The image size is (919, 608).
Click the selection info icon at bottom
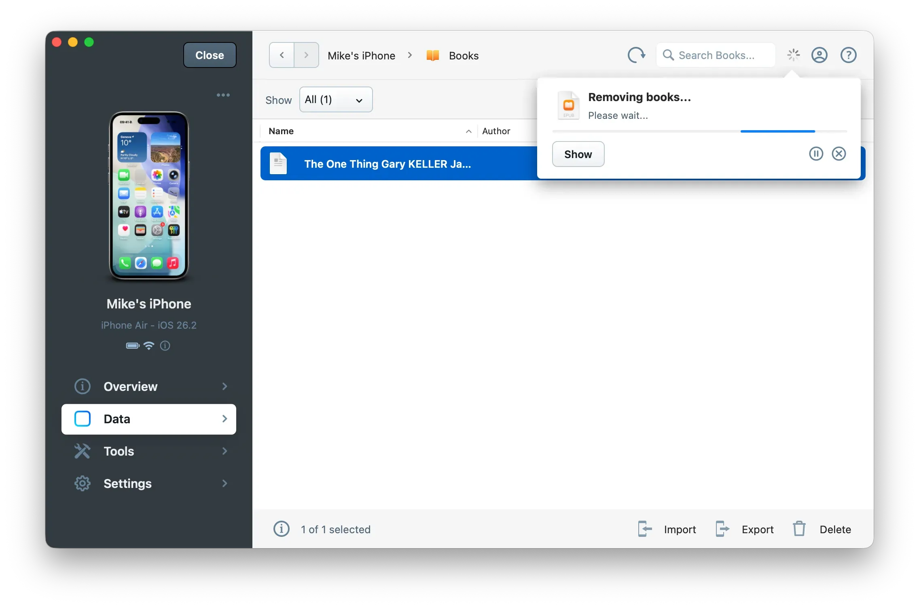(282, 529)
